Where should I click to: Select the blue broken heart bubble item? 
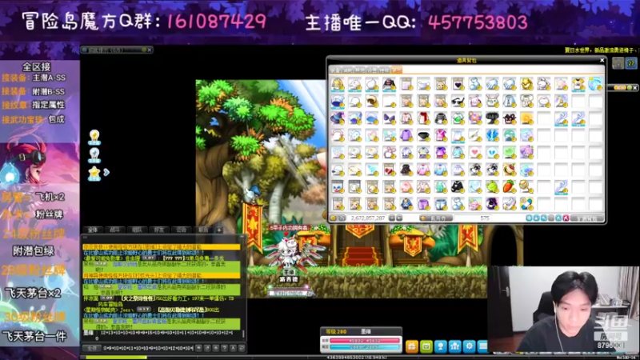[x=492, y=153]
